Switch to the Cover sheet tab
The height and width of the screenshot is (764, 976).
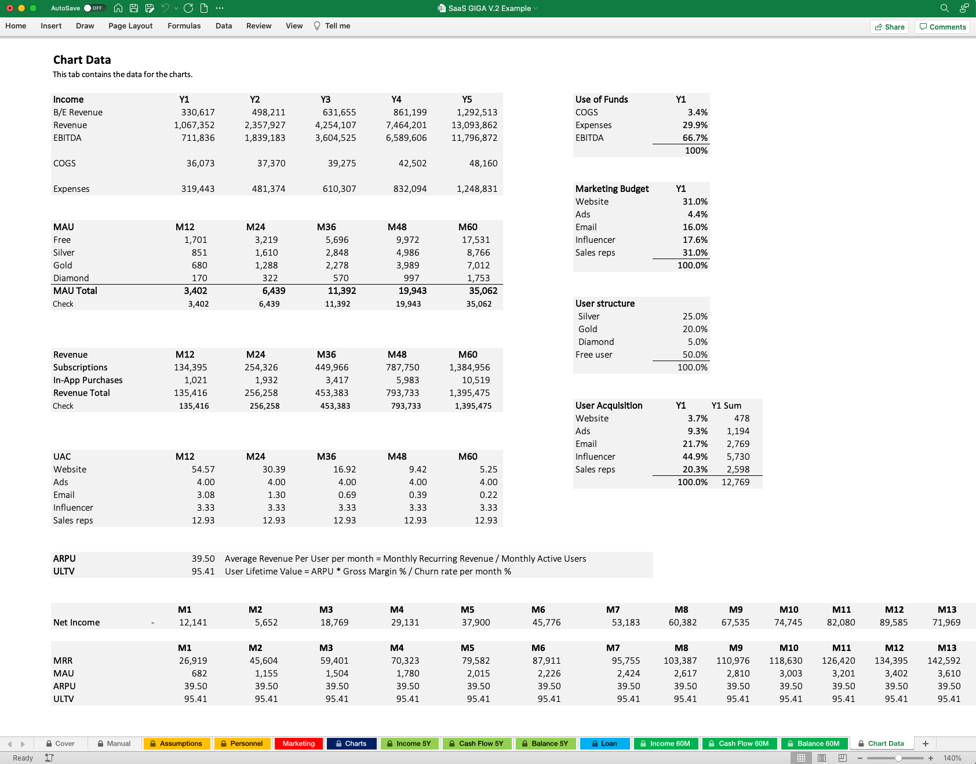click(61, 744)
